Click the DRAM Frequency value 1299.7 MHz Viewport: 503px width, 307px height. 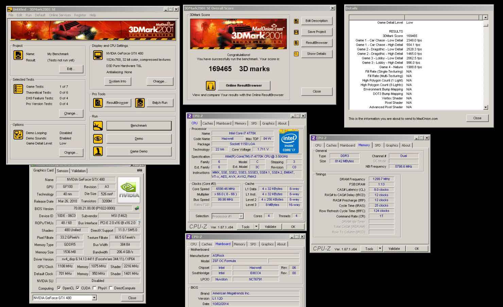pyautogui.click(x=381, y=179)
